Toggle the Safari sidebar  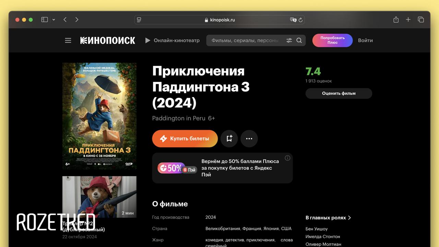point(45,20)
